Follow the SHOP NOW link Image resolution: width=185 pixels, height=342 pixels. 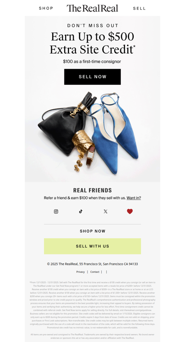pyautogui.click(x=92, y=231)
